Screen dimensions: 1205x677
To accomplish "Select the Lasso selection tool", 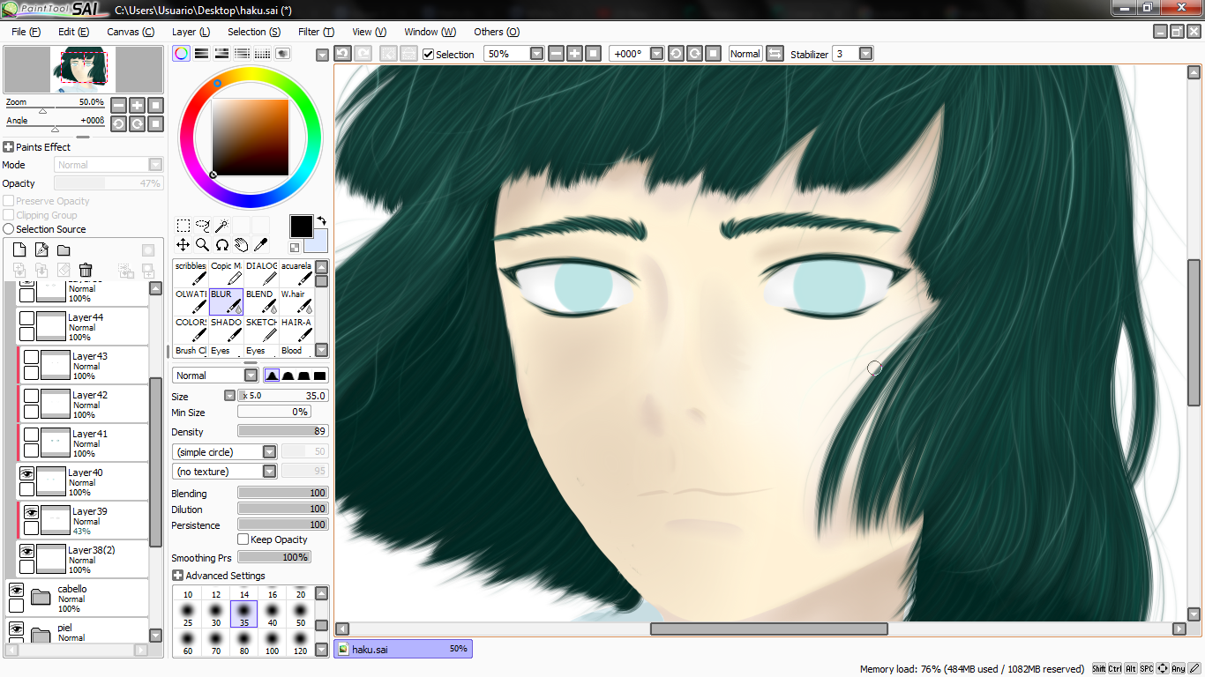I will coord(202,226).
